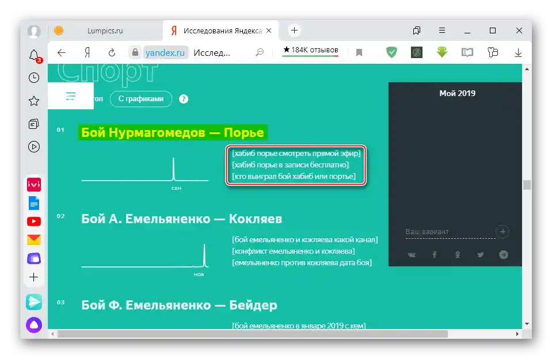
Task: View site security lock info
Action: pyautogui.click(x=135, y=52)
